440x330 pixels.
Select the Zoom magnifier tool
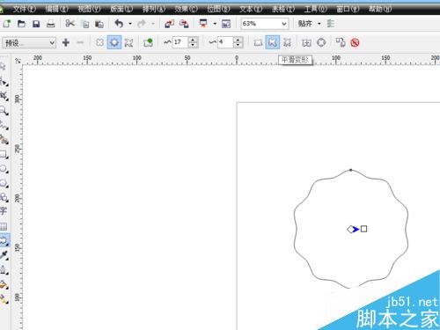[x=4, y=111]
